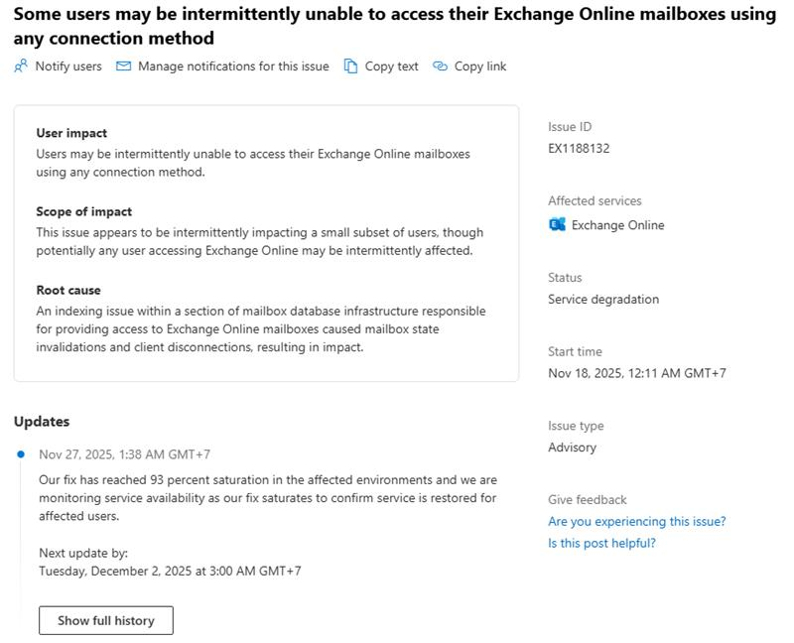Click the Copy text document icon
The width and height of the screenshot is (794, 643).
[350, 66]
